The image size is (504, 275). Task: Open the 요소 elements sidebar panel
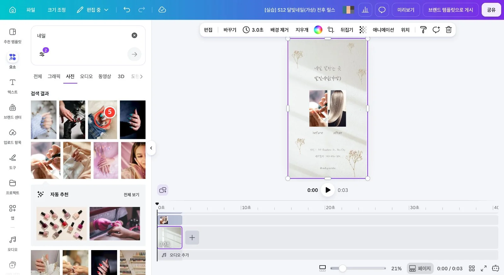[13, 60]
